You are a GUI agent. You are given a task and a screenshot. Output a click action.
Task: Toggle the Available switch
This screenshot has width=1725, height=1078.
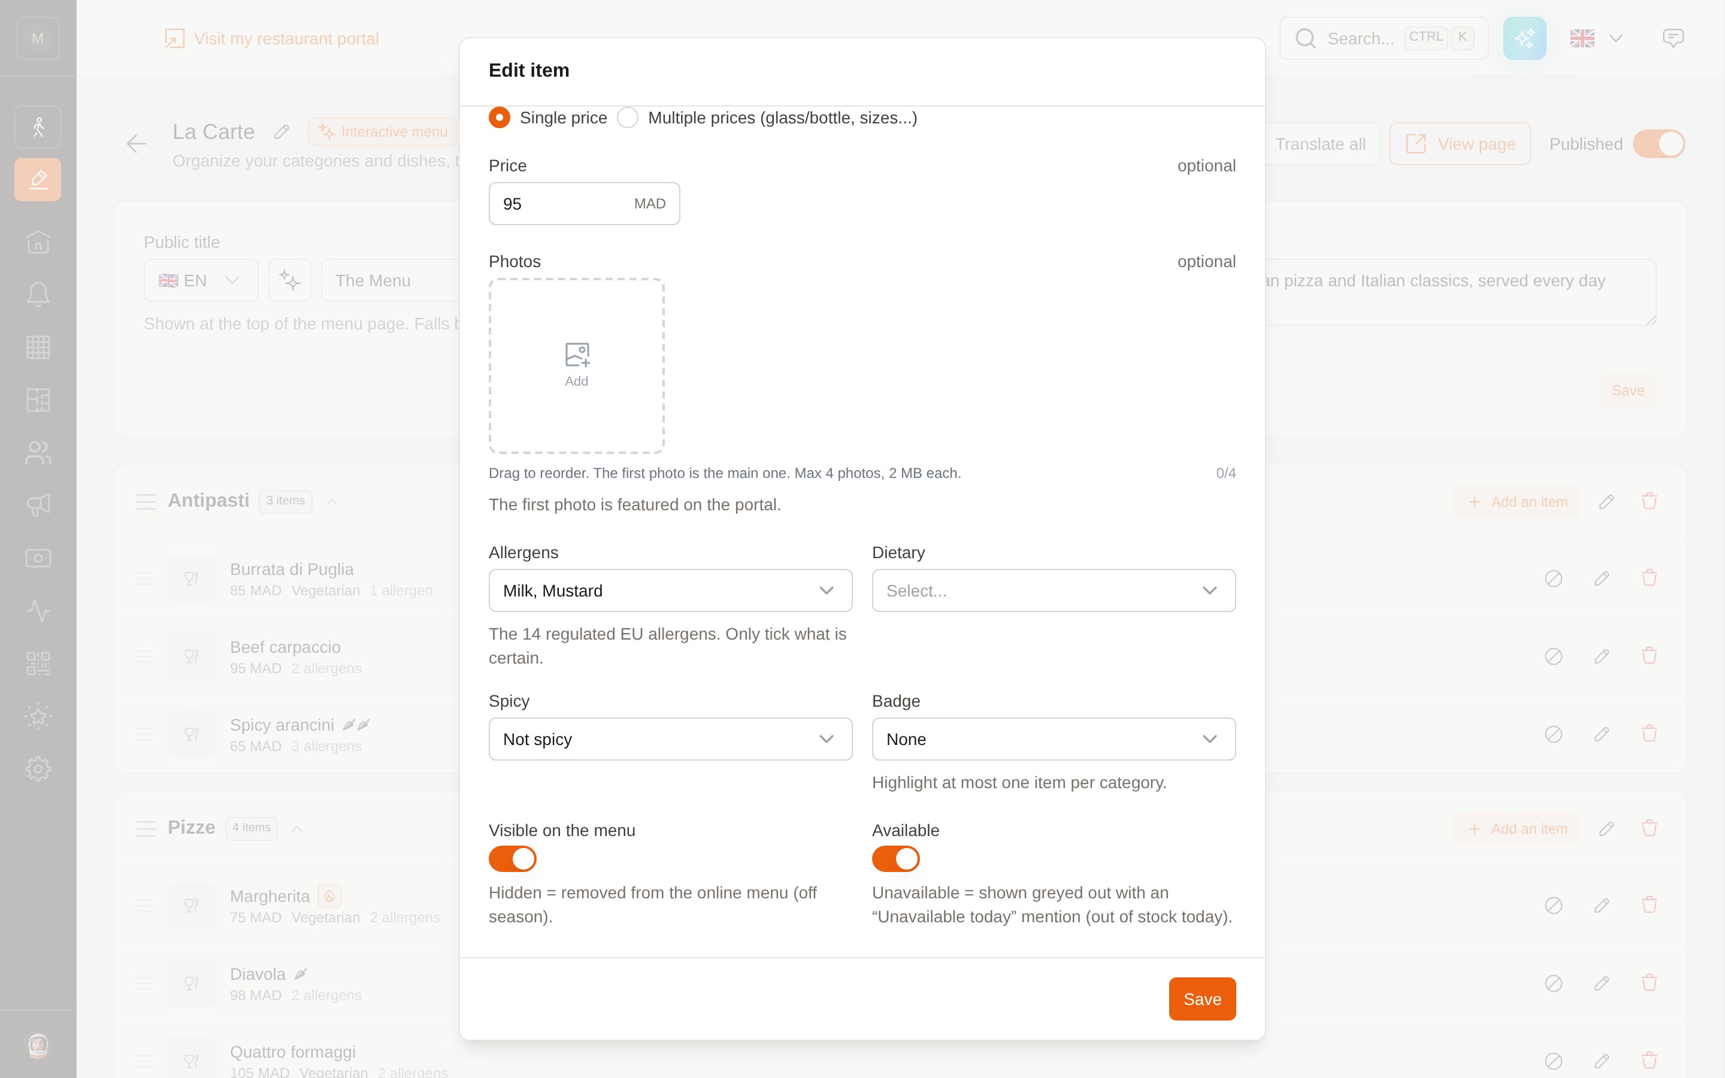[896, 859]
